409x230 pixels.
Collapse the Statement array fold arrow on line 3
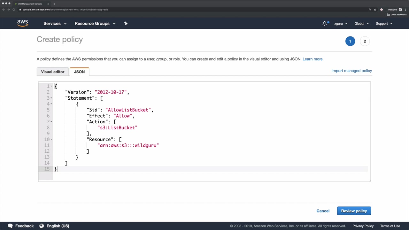pos(51,98)
